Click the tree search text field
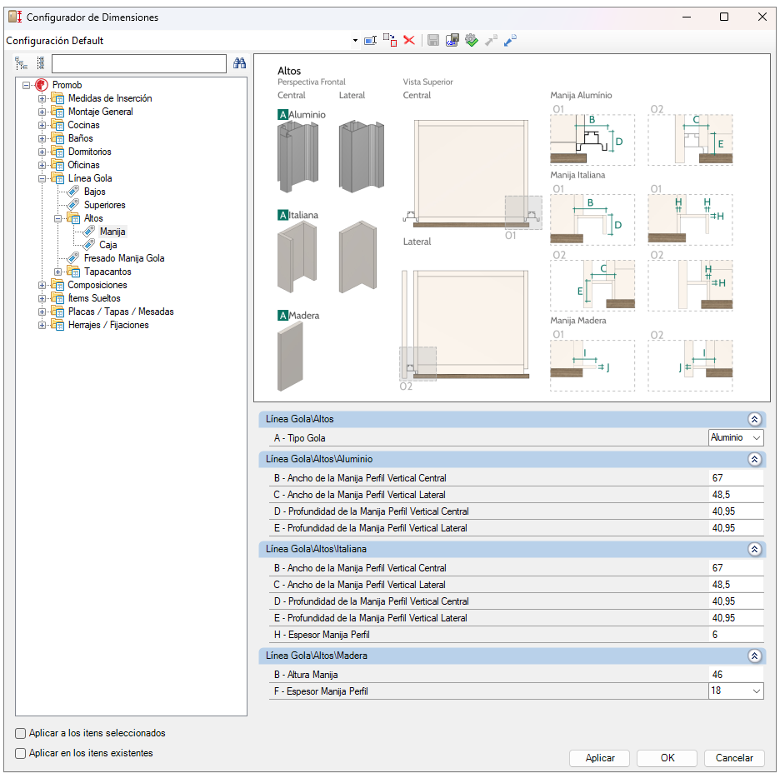The width and height of the screenshot is (780, 778). pyautogui.click(x=138, y=64)
